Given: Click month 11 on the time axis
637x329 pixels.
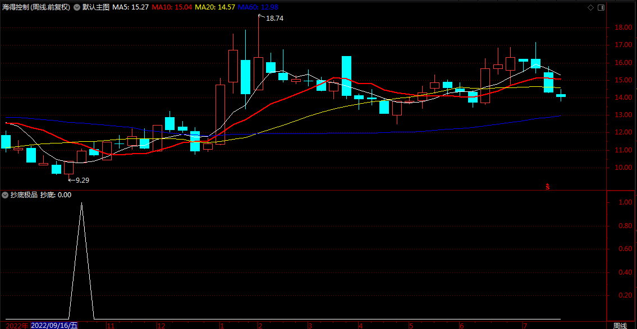Looking at the screenshot, I should (110, 326).
